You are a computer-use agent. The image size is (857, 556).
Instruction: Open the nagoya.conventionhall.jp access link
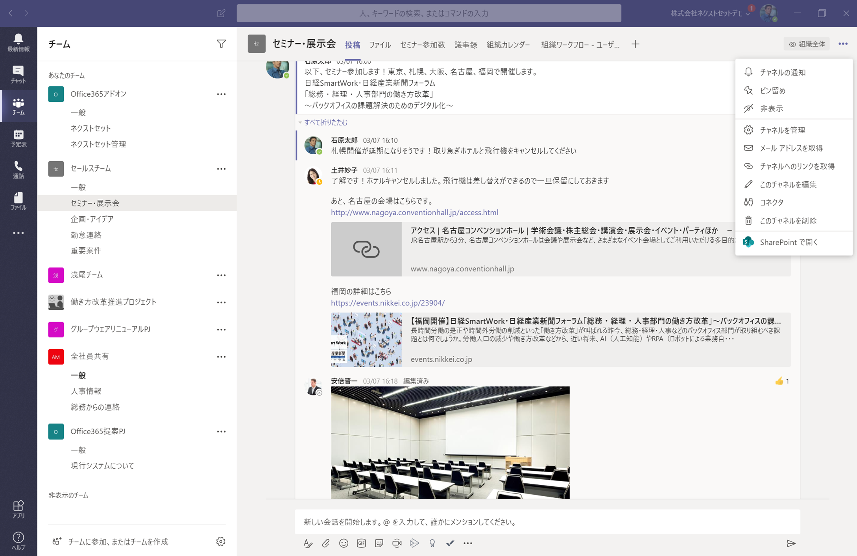414,212
